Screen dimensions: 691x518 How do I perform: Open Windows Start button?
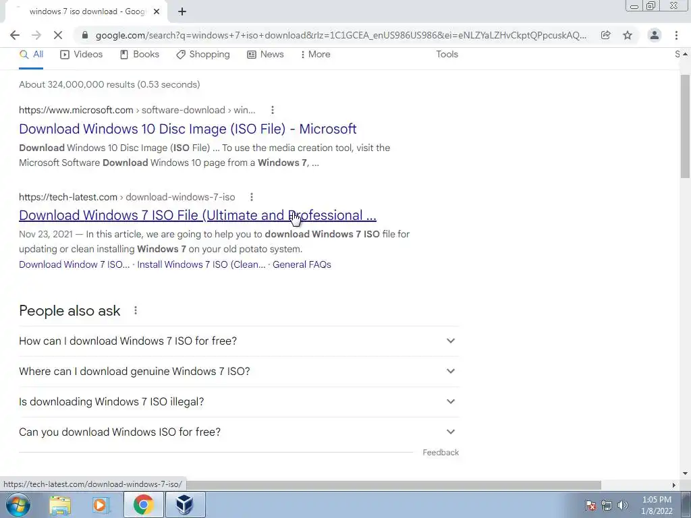pyautogui.click(x=18, y=505)
